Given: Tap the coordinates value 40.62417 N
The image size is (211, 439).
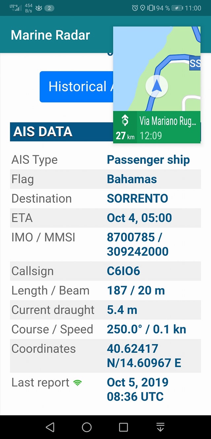Looking at the screenshot, I should pos(133,348).
